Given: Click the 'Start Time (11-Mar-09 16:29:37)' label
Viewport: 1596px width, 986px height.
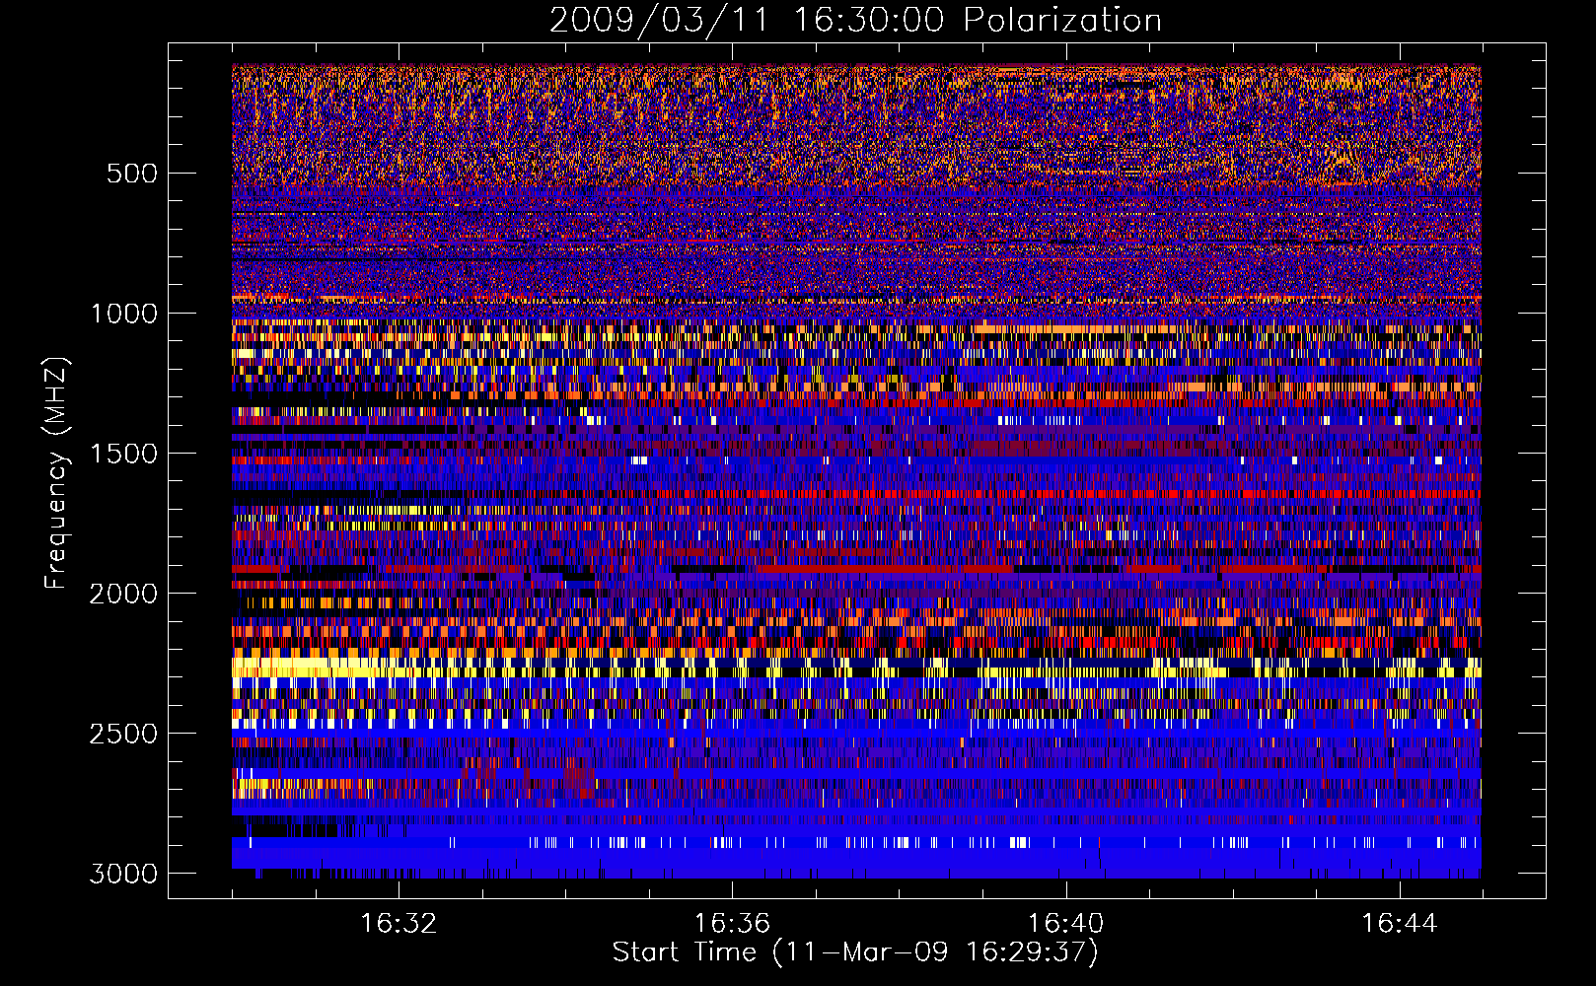Looking at the screenshot, I should click(855, 952).
